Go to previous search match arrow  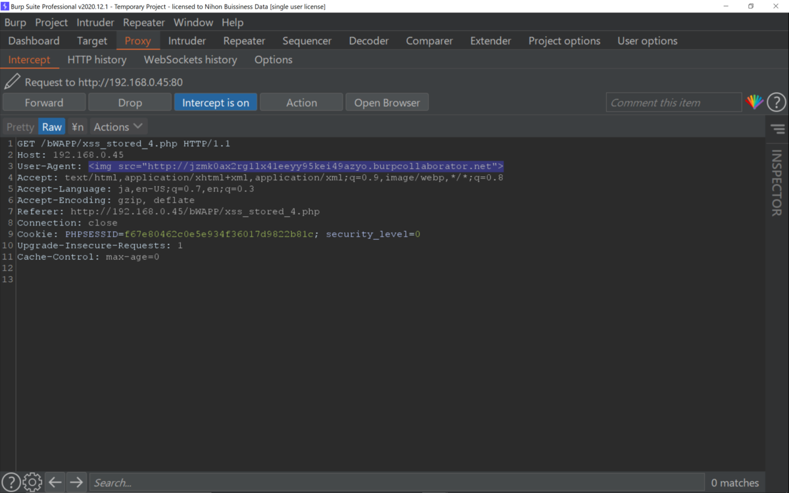[x=55, y=482]
